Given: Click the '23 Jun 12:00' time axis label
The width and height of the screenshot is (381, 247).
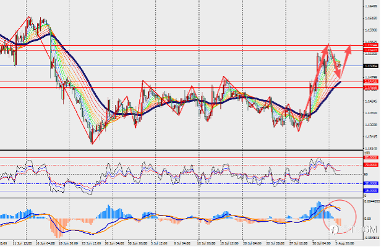Looking at the screenshot, I should (x=91, y=243).
